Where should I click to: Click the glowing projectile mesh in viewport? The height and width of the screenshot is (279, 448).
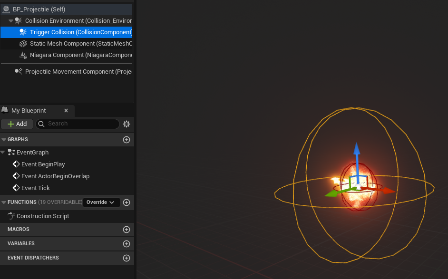click(358, 197)
